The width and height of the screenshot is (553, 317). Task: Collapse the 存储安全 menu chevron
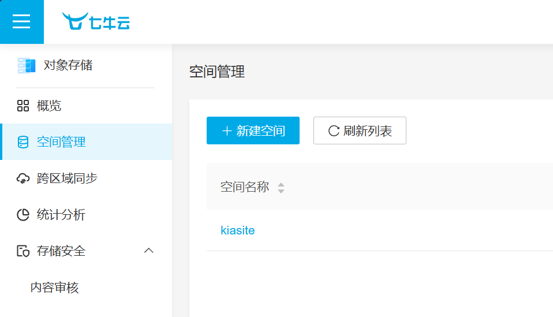click(x=148, y=251)
